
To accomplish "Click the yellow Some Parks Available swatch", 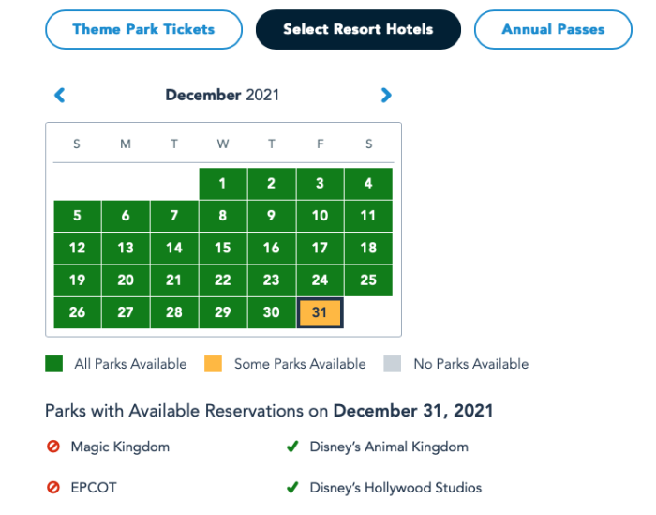I will [213, 363].
